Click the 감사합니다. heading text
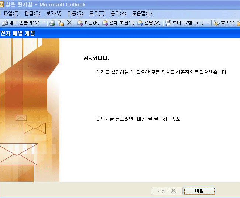The height and width of the screenshot is (198, 240). click(x=96, y=58)
